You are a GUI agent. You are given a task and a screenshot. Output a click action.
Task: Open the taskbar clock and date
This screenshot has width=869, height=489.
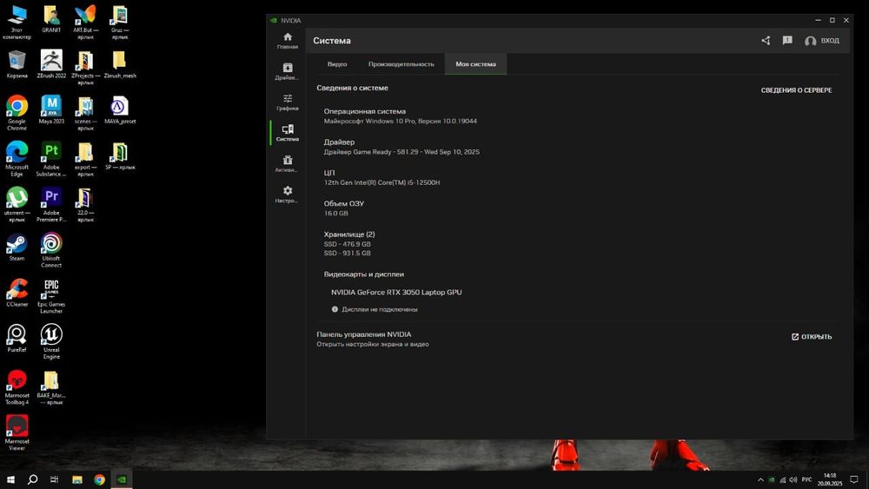pyautogui.click(x=830, y=479)
